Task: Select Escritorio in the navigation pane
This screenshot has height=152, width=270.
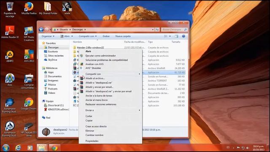Action: coord(53,52)
